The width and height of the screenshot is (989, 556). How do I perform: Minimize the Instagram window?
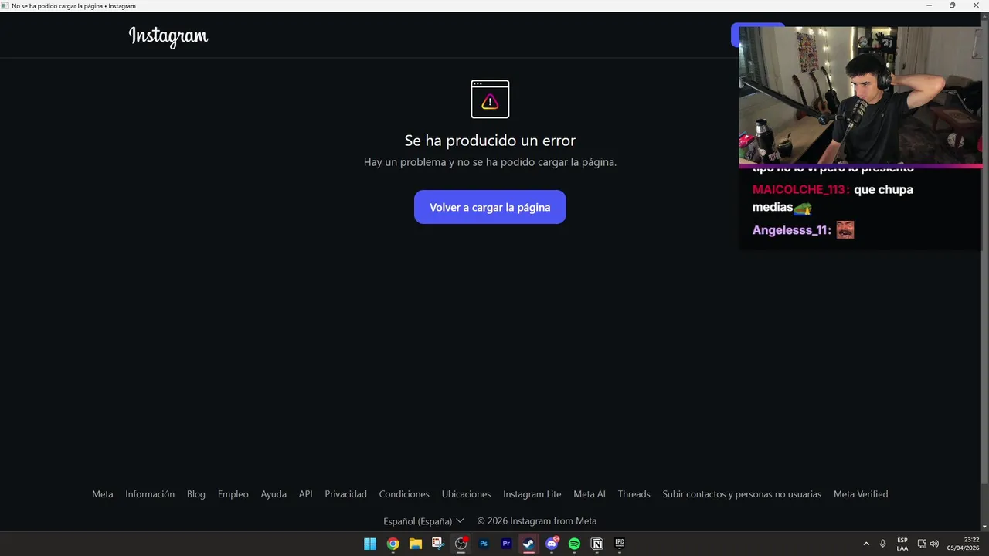pyautogui.click(x=929, y=5)
